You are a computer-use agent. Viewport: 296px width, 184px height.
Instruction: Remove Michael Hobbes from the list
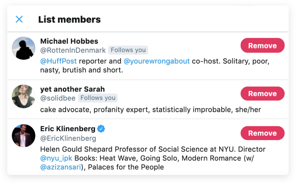point(262,46)
